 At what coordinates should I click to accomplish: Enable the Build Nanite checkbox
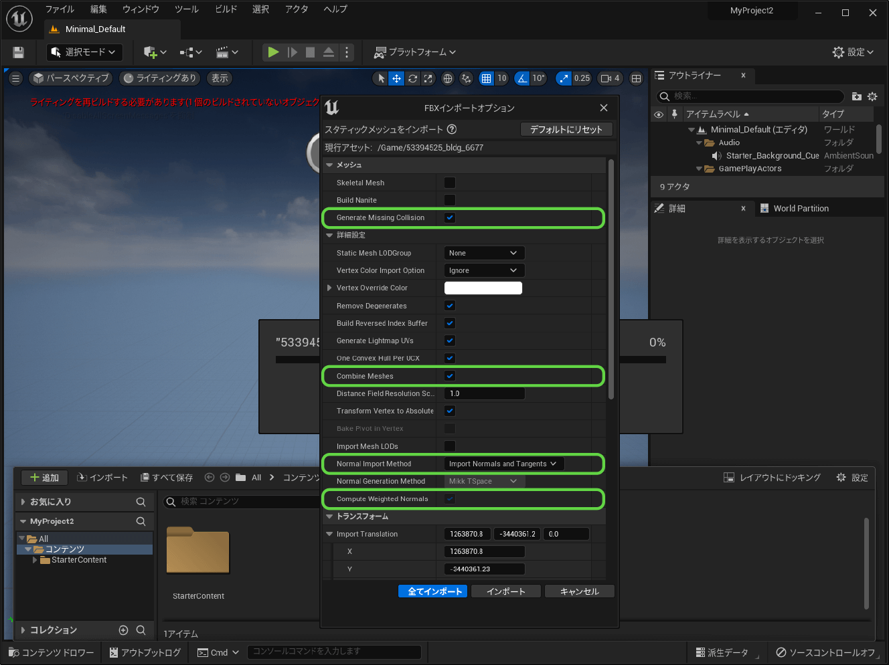pos(450,200)
